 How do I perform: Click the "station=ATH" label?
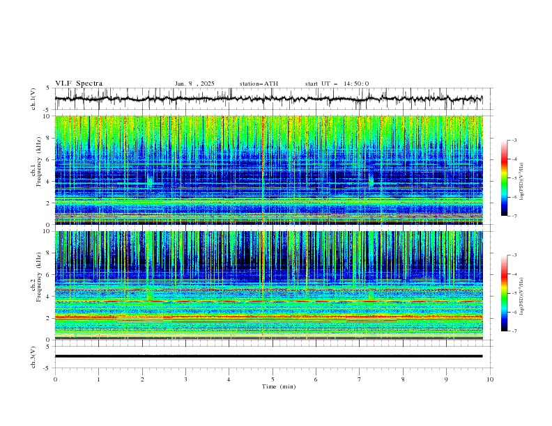(259, 84)
